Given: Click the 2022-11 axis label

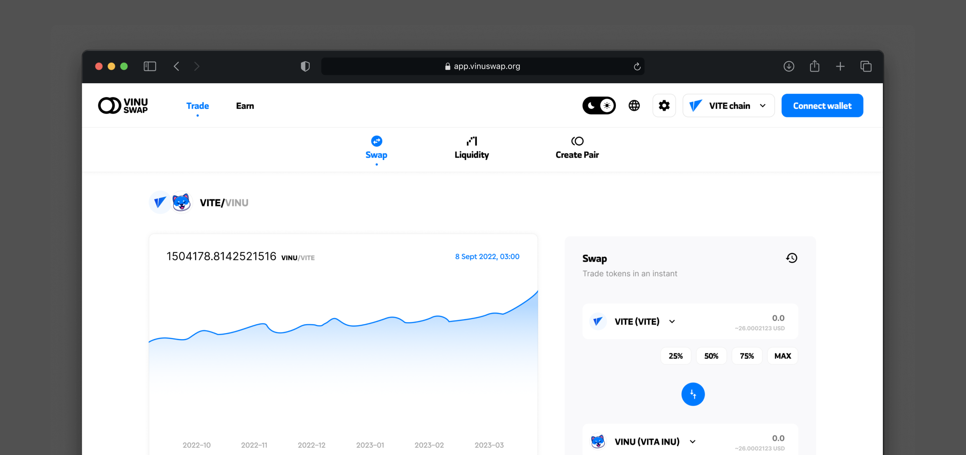Looking at the screenshot, I should 254,445.
